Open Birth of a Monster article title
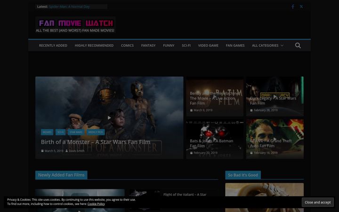 point(96,142)
